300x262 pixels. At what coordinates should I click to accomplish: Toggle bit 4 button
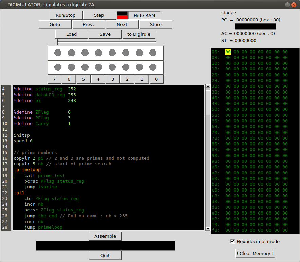[98, 79]
